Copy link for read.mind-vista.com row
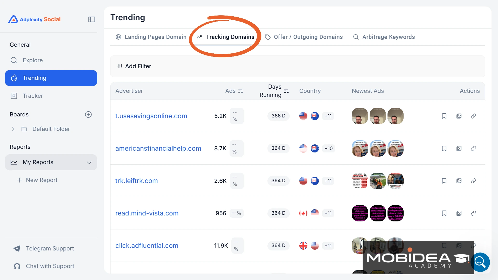This screenshot has height=280, width=498. pos(473,213)
